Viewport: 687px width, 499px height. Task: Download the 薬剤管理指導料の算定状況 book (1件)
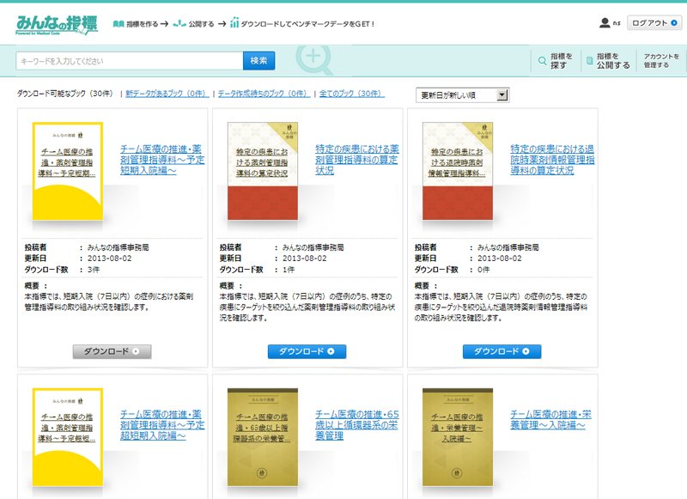(307, 351)
